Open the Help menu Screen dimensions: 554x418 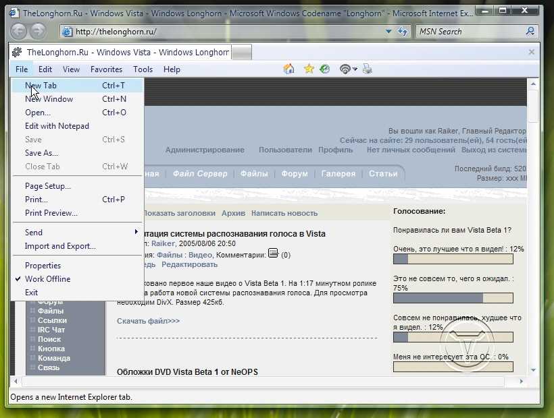coord(172,69)
